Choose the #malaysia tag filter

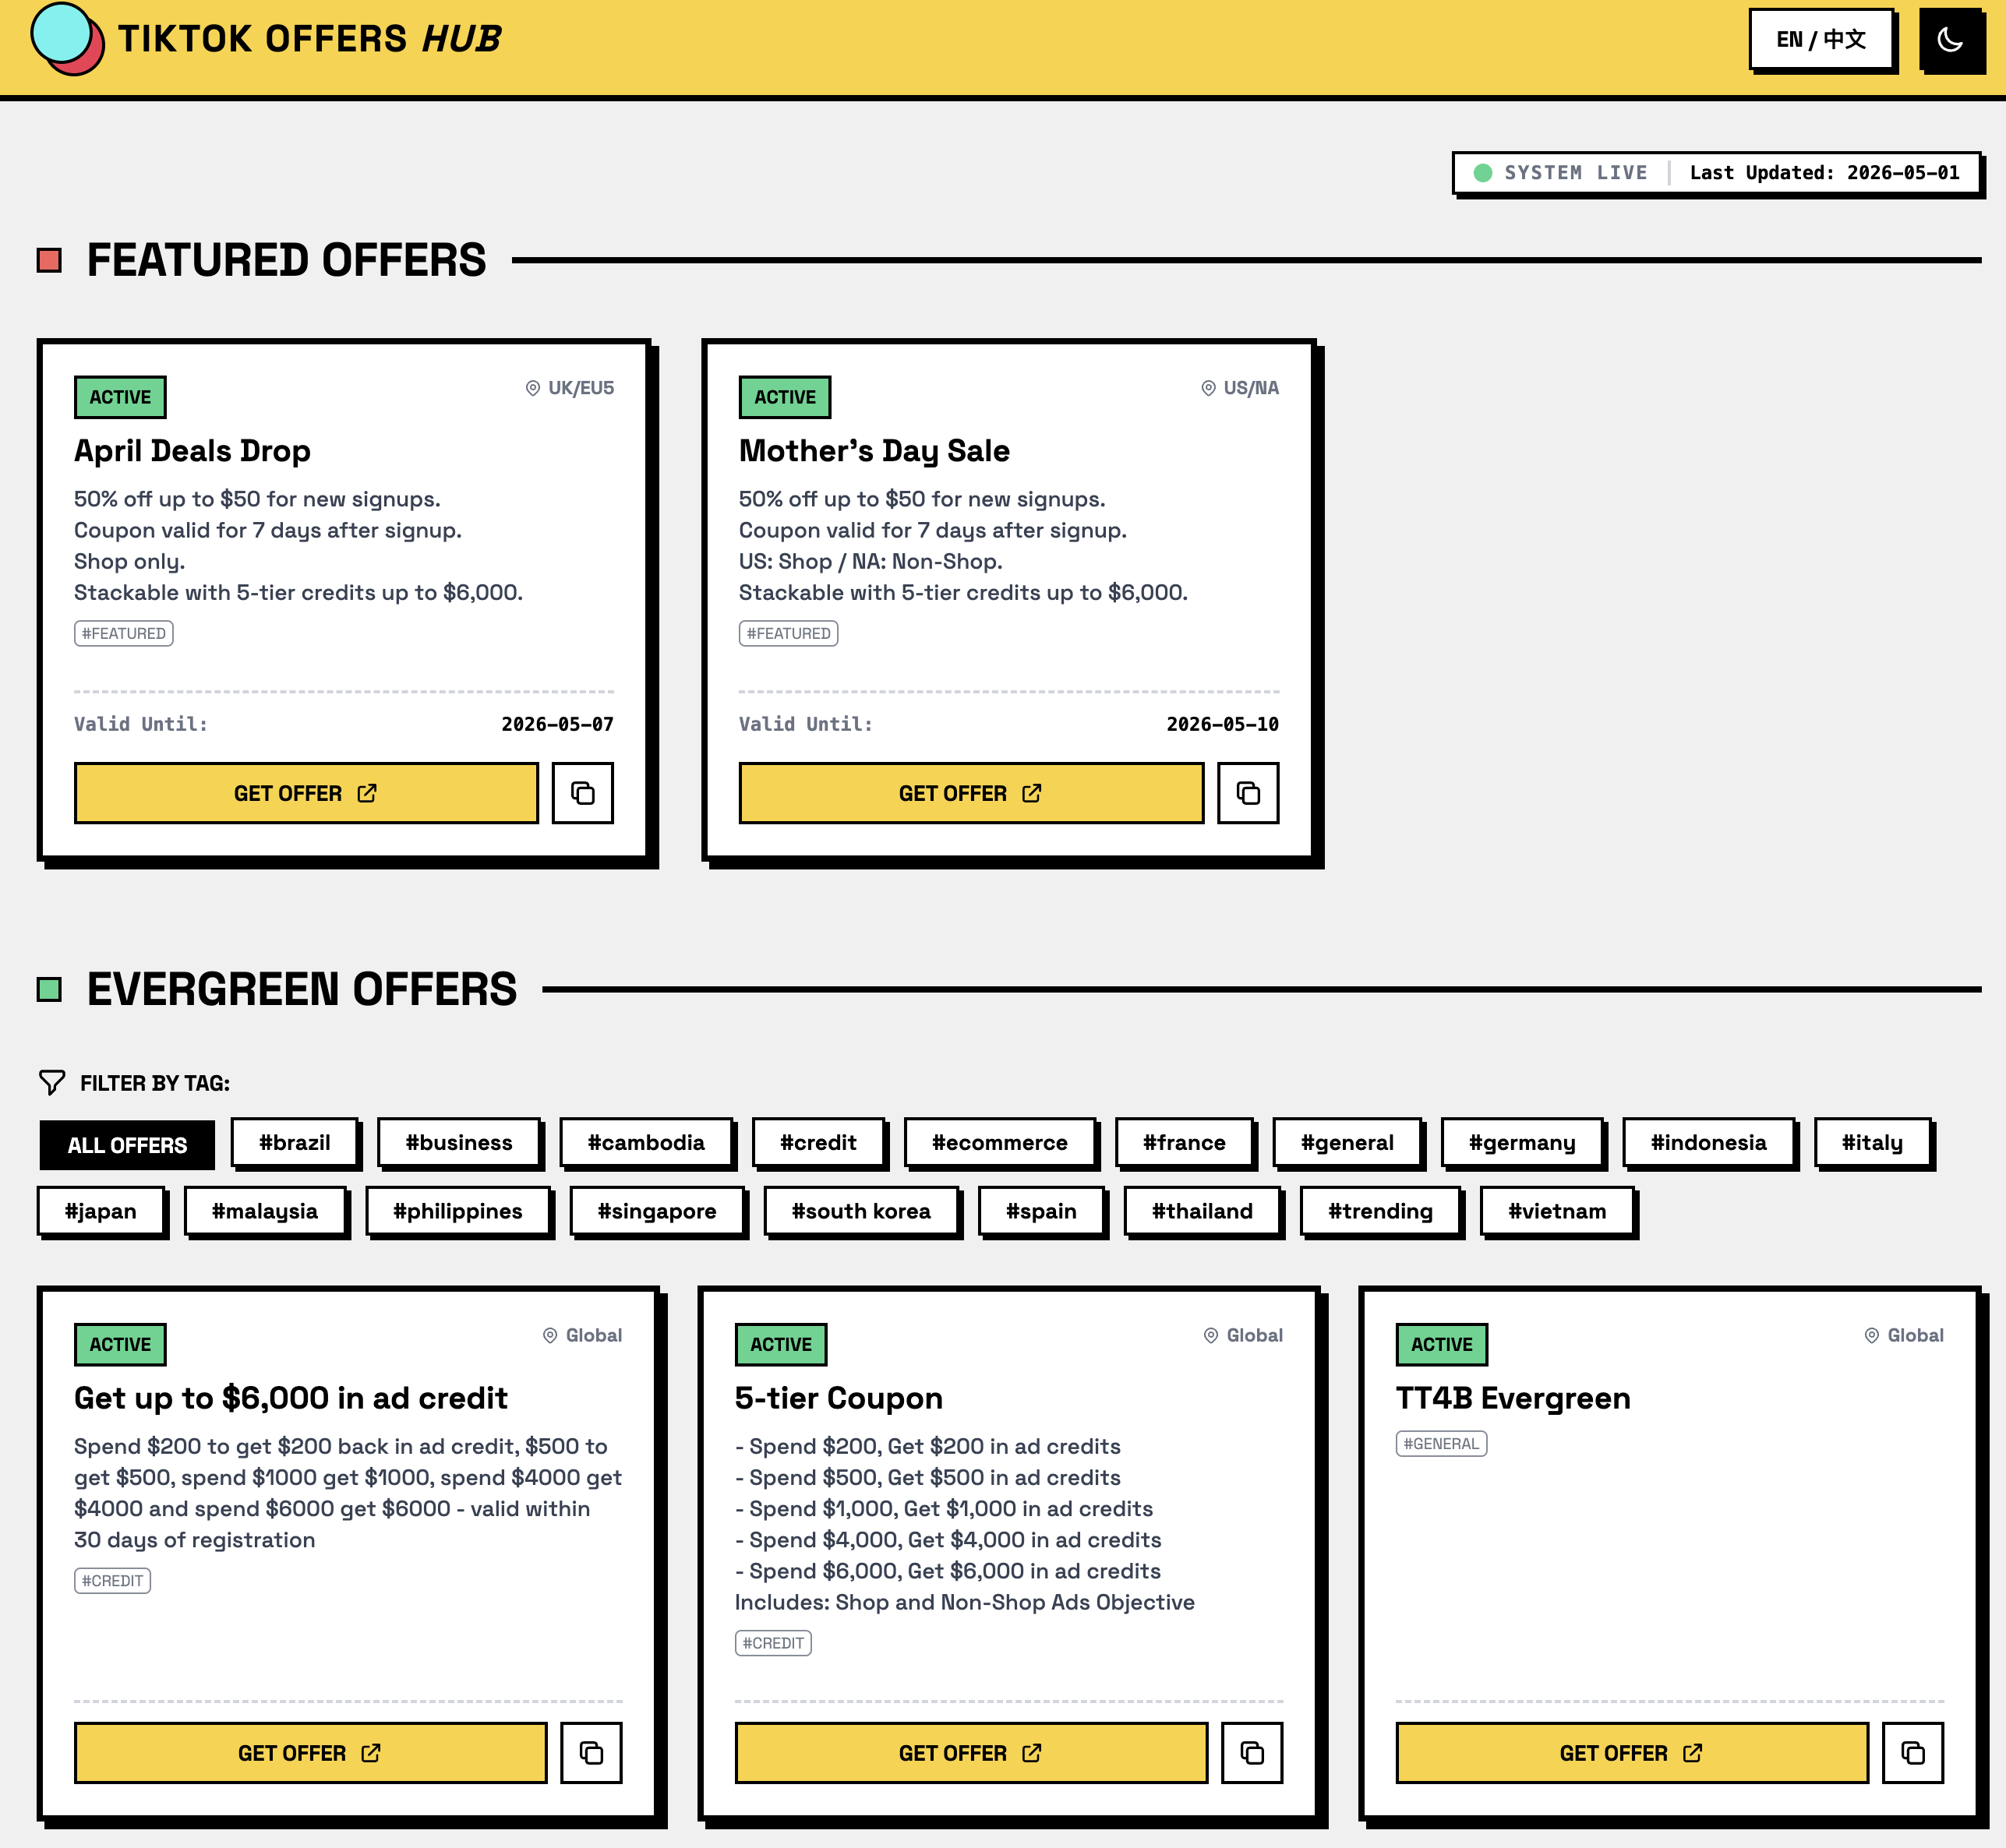click(x=265, y=1211)
